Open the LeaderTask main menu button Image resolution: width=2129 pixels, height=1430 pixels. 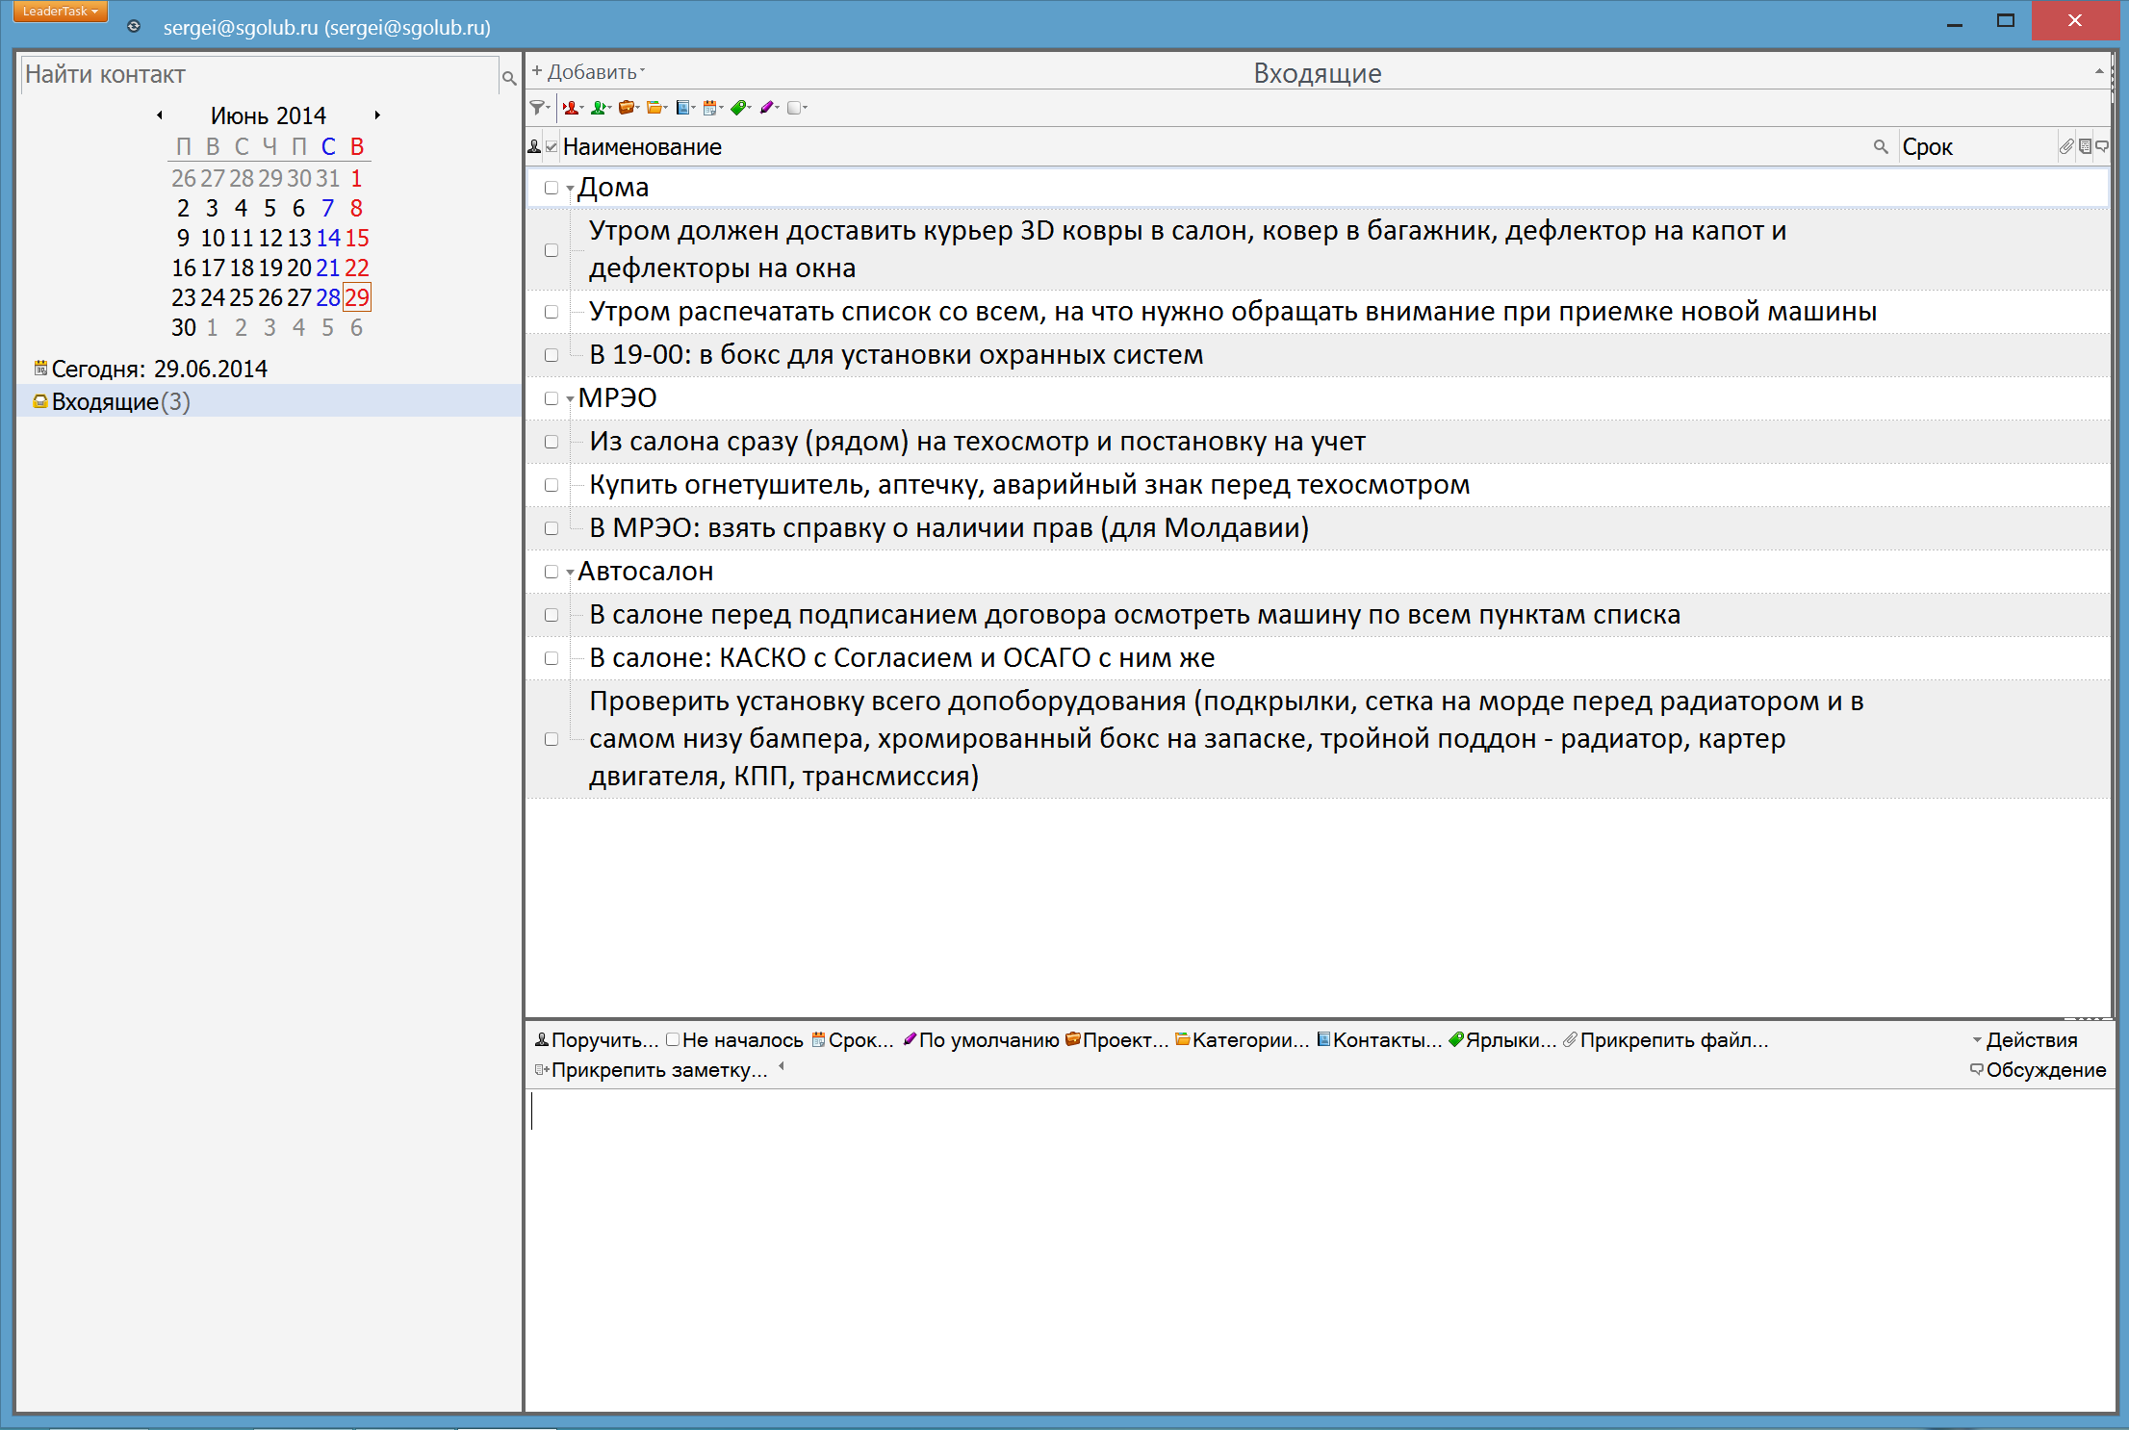coord(60,12)
